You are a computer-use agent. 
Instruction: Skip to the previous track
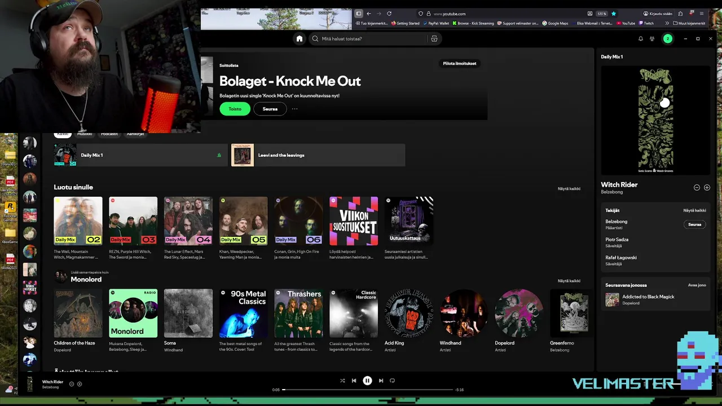tap(354, 381)
